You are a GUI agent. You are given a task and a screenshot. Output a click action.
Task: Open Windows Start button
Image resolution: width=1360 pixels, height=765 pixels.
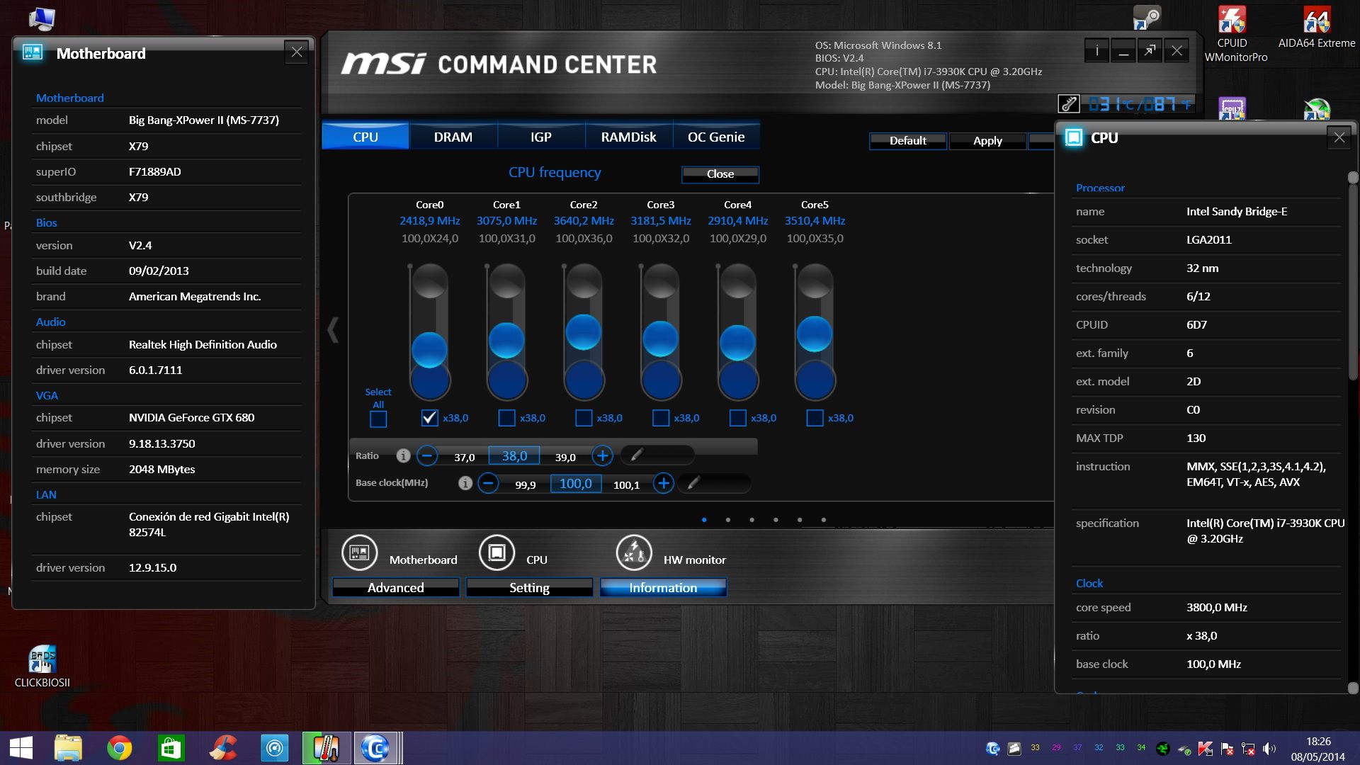21,748
